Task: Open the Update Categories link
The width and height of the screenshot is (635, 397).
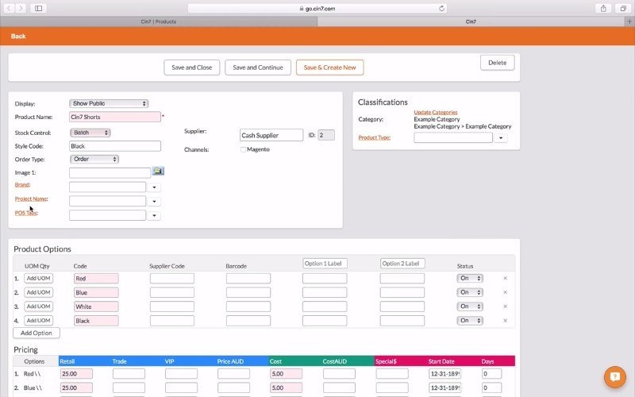Action: coord(435,112)
